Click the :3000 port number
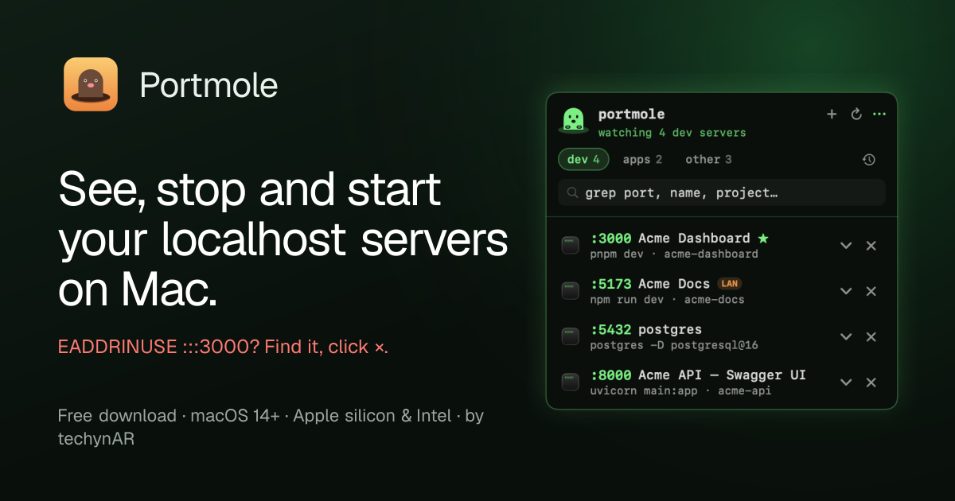This screenshot has width=955, height=501. coord(611,238)
